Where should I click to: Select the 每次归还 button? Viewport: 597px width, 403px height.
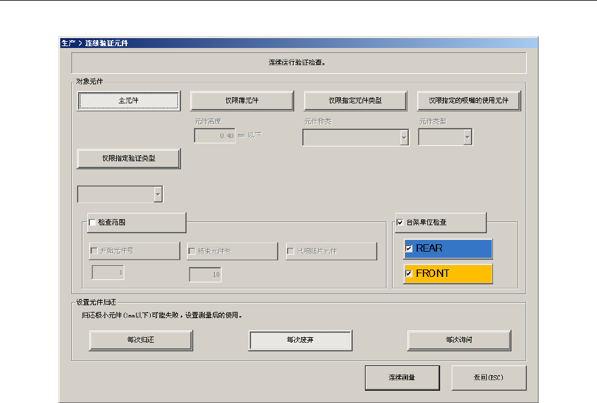click(141, 340)
